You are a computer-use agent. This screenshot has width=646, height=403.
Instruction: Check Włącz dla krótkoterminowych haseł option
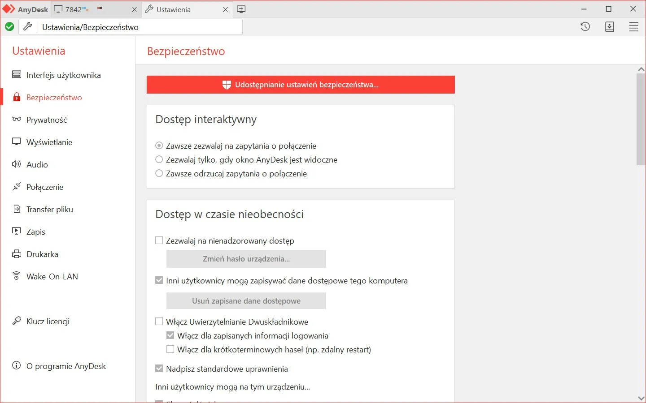click(x=170, y=349)
